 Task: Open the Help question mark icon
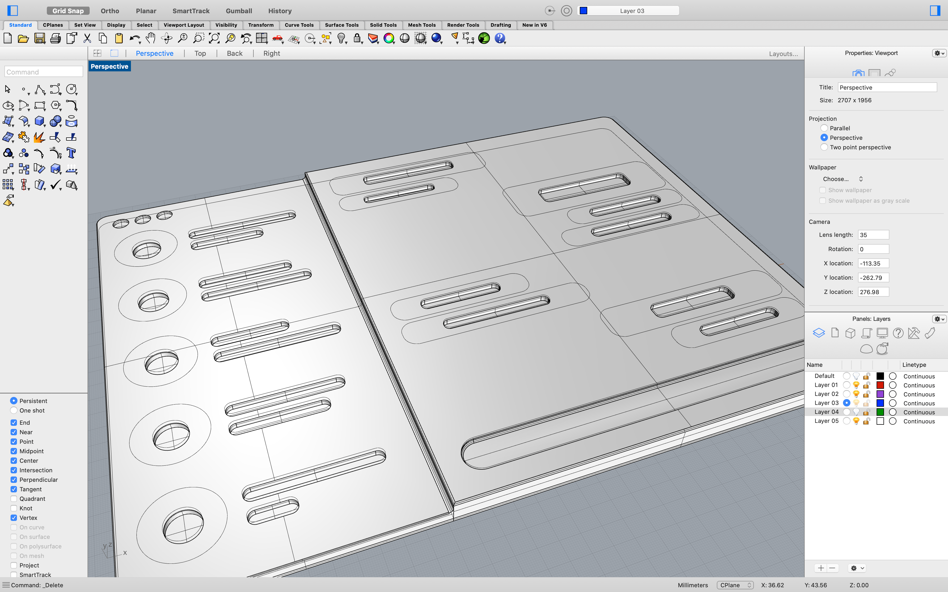click(500, 38)
